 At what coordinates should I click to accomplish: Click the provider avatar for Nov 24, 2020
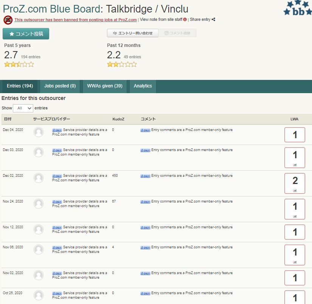(39, 204)
